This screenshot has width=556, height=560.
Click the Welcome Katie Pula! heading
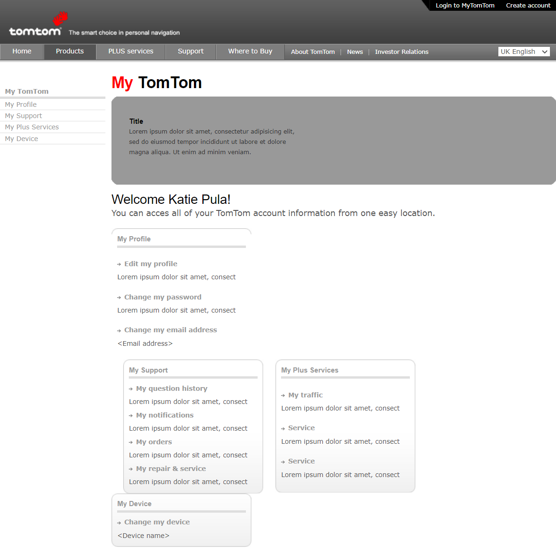(x=171, y=199)
